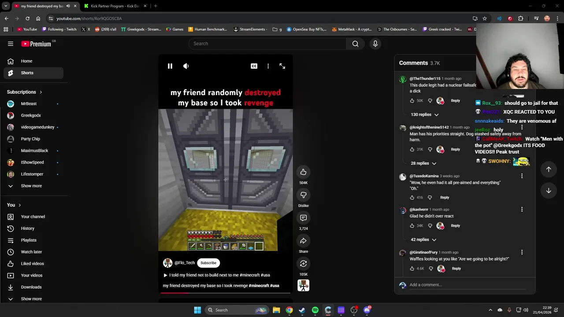Dislike the Short with thumbs-down icon
This screenshot has width=564, height=317.
(303, 195)
